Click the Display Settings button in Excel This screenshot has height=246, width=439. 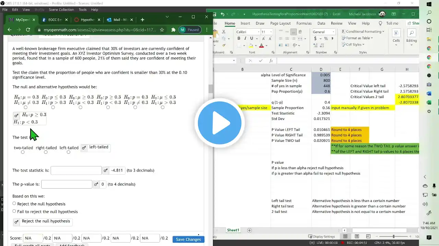[321, 236]
